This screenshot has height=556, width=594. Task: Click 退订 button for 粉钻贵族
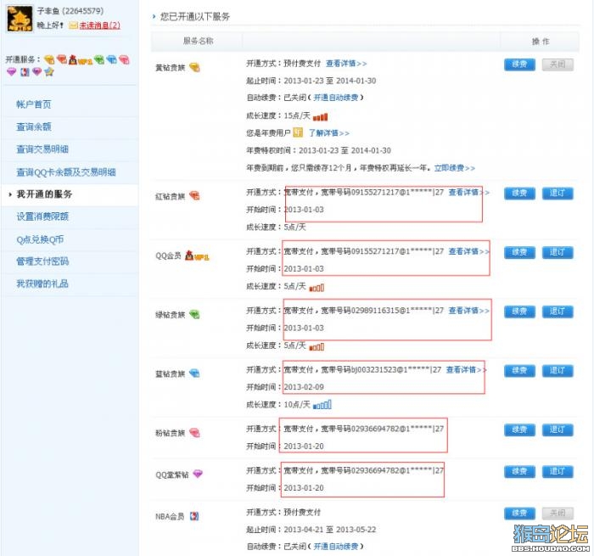coord(558,430)
